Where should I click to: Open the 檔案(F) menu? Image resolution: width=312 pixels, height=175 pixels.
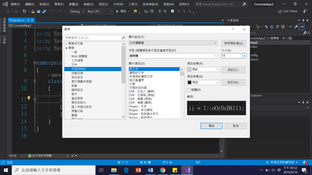pyautogui.click(x=15, y=4)
